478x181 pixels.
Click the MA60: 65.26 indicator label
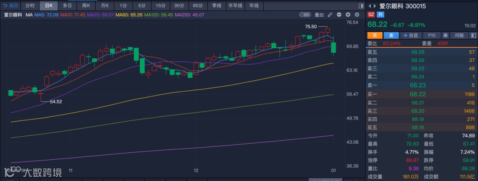[129, 15]
